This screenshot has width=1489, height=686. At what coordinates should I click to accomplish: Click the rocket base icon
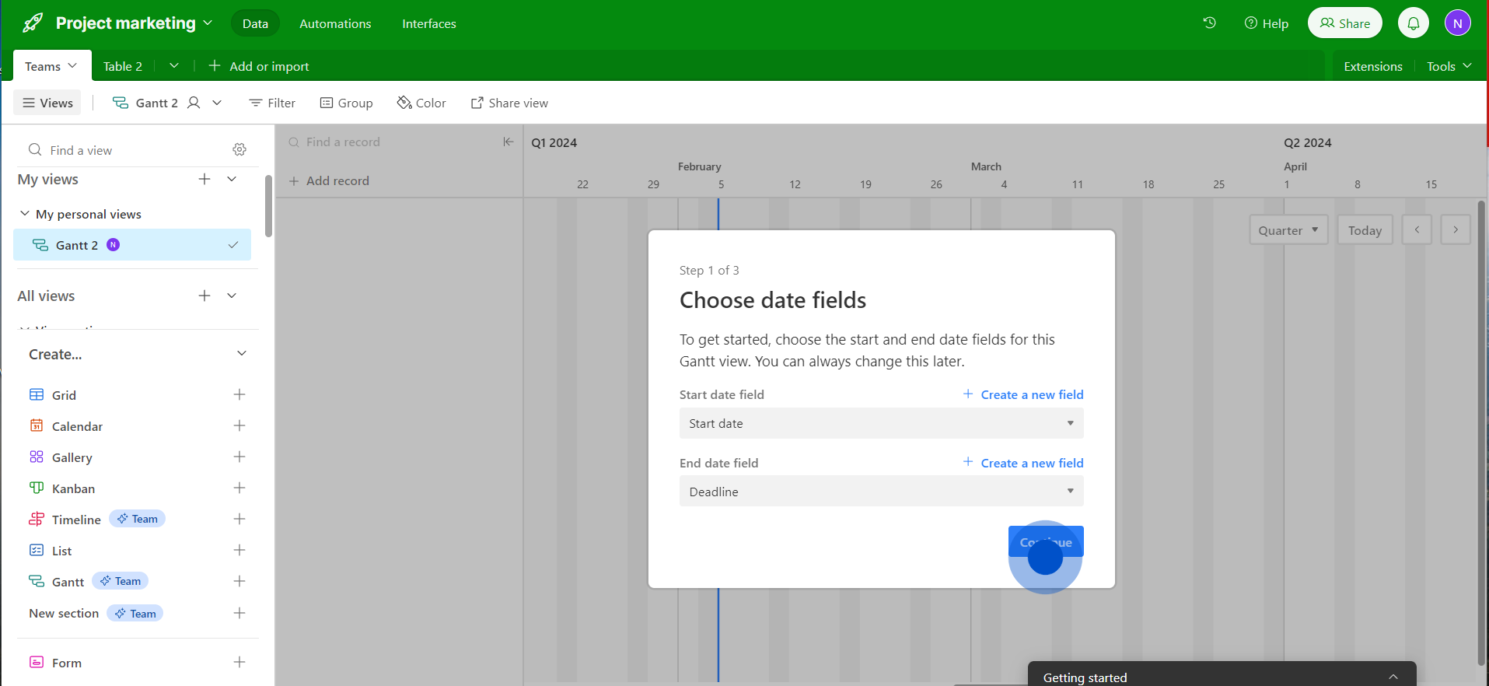click(x=33, y=23)
